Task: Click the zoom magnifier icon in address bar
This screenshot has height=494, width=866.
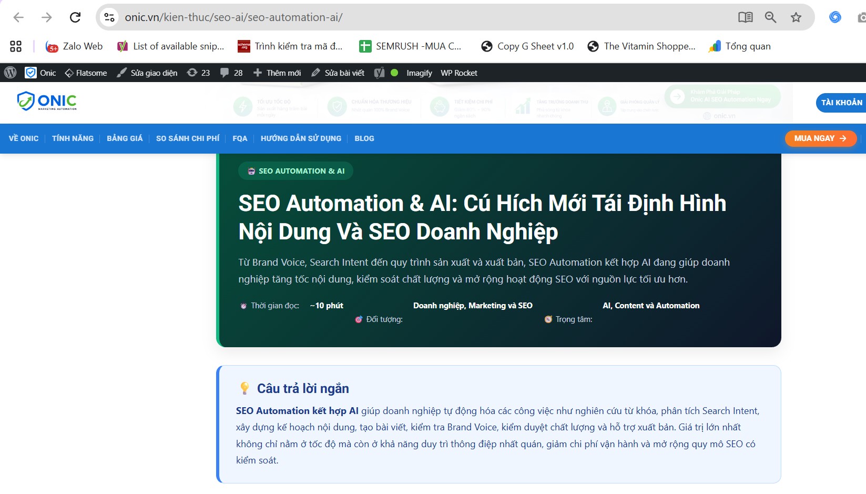Action: [x=770, y=17]
